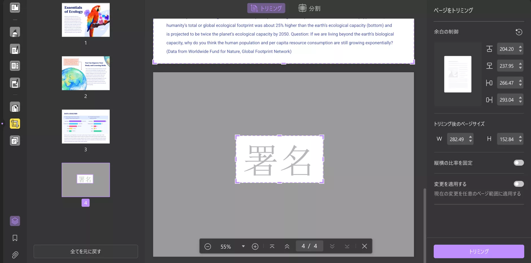Decrease bottom margin 237.95 value
This screenshot has width=531, height=263.
coord(521,68)
